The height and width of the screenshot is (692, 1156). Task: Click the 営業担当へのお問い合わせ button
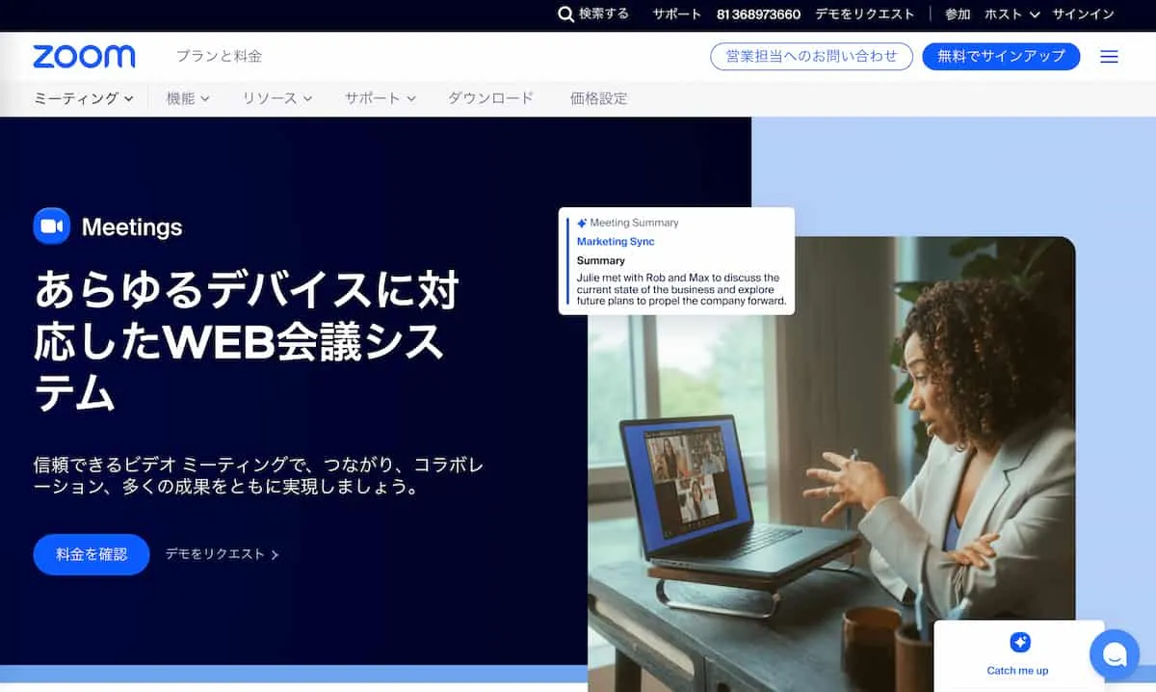811,57
